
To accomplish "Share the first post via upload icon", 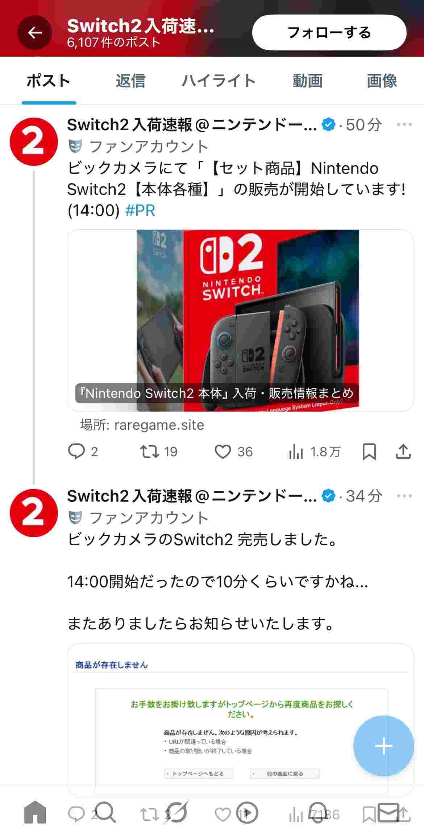I will 403,452.
